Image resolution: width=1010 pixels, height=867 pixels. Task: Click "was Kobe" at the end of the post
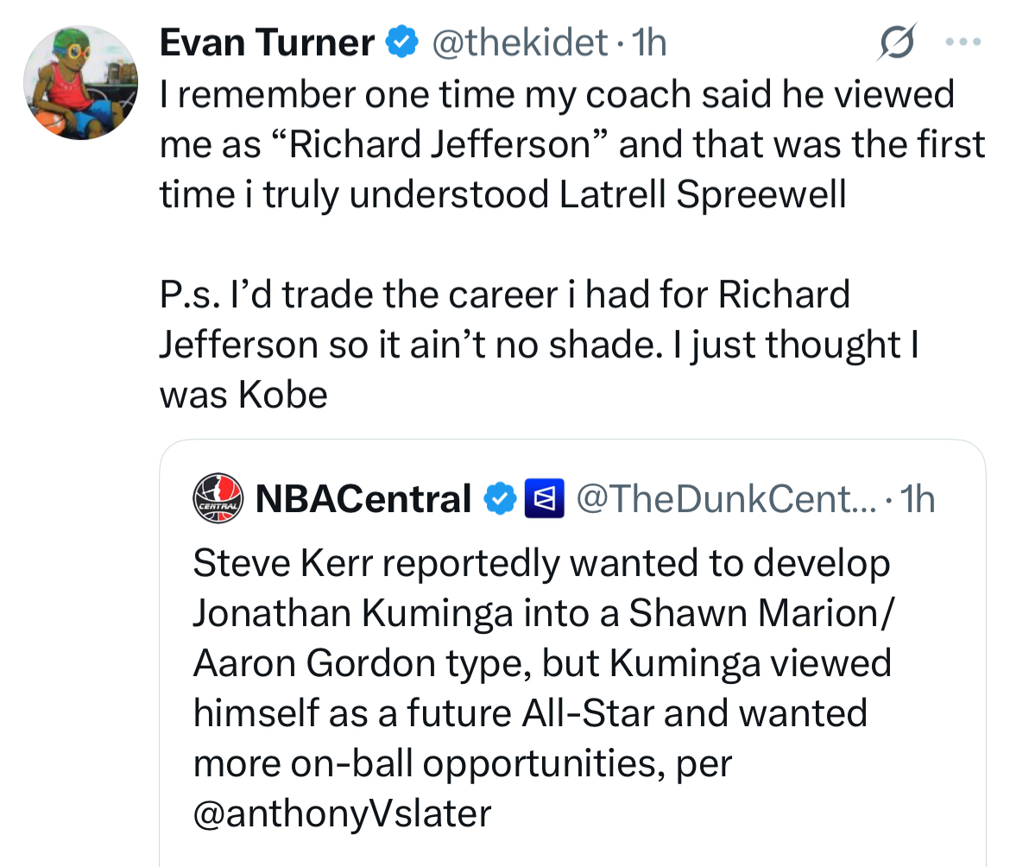click(243, 396)
